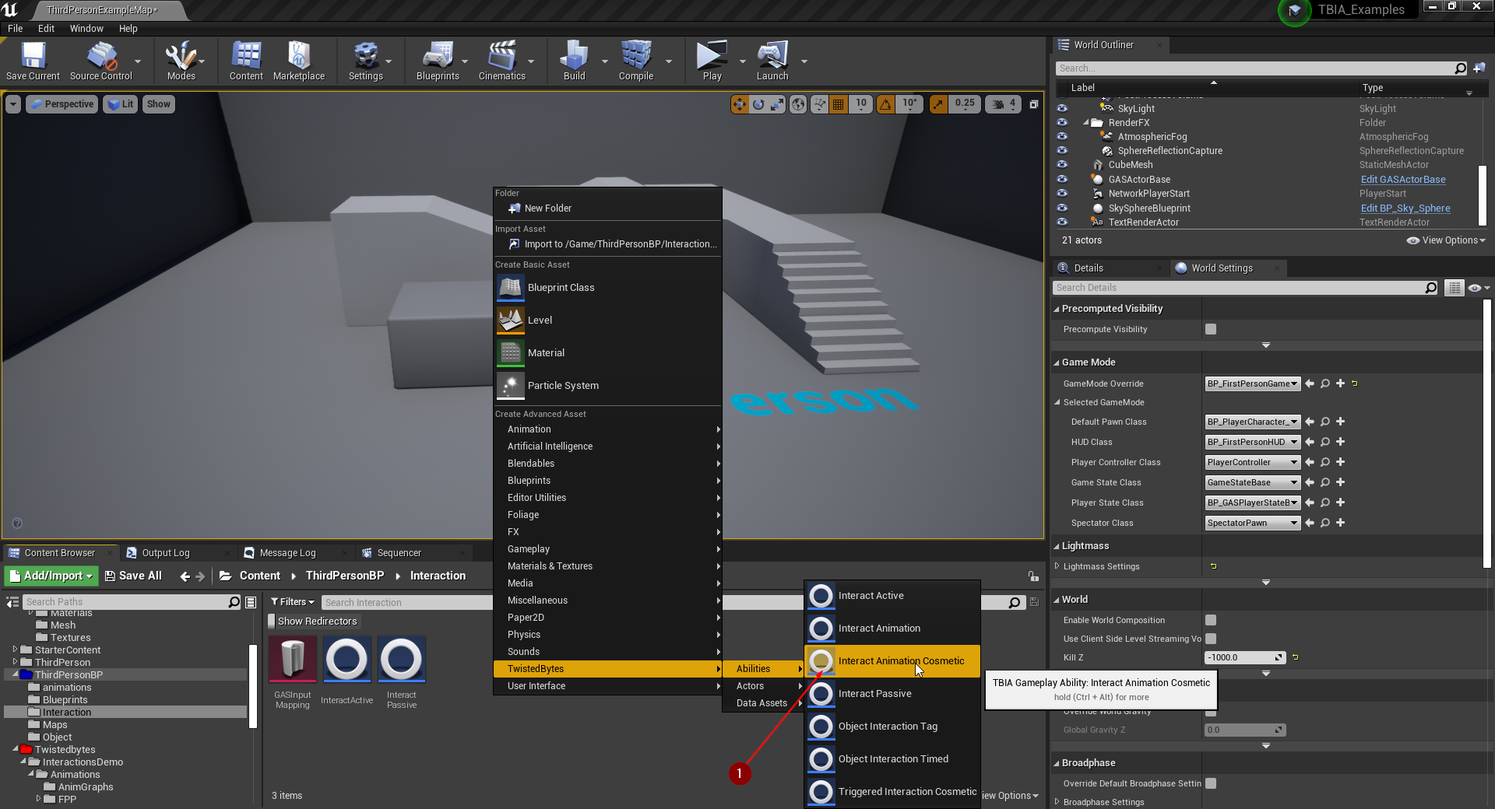
Task: Select the scale gizmo tool in viewport
Action: tap(777, 103)
